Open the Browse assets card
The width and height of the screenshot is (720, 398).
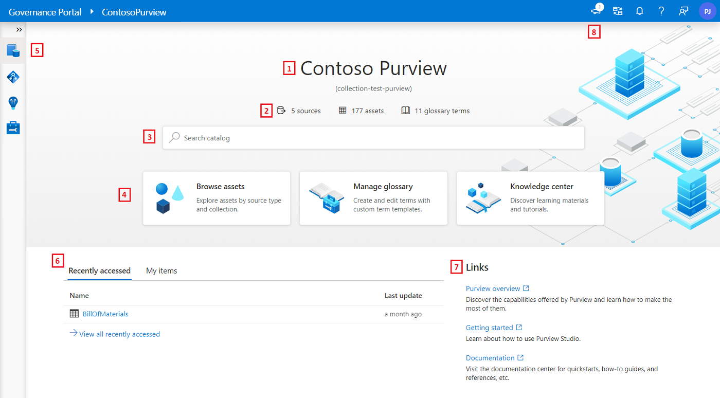[x=216, y=198]
